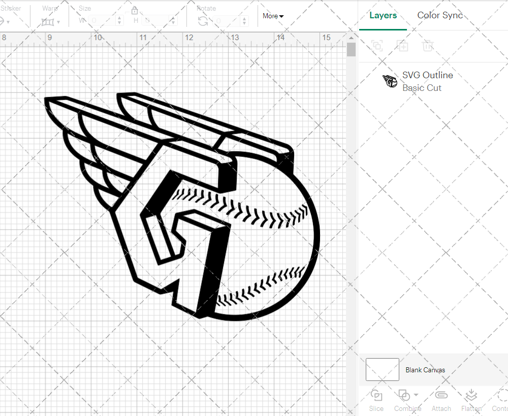Switch to the Color Sync tab
Image resolution: width=508 pixels, height=416 pixels.
[x=440, y=15]
